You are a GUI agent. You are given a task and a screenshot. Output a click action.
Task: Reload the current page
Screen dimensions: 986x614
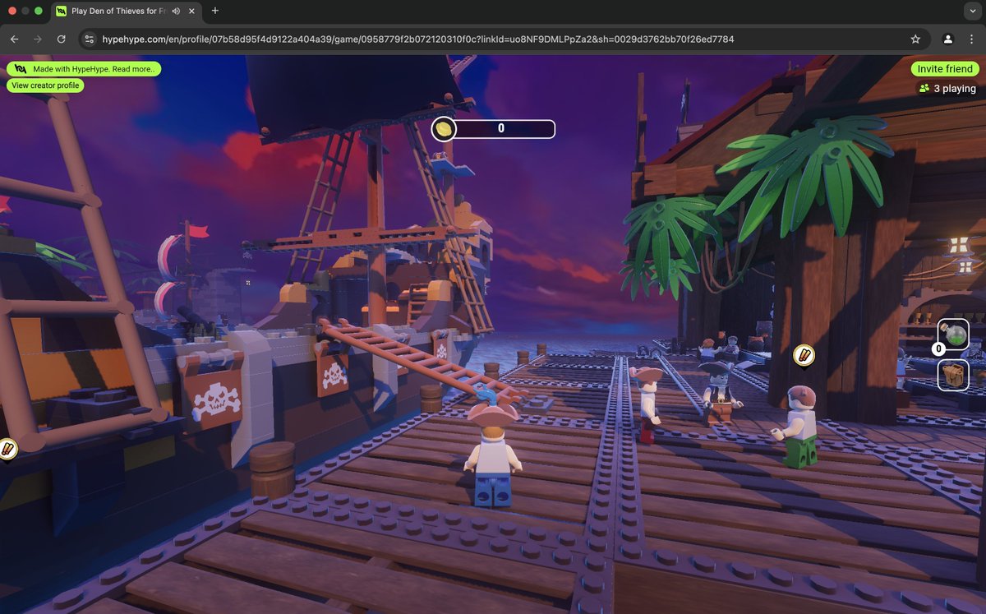[62, 38]
